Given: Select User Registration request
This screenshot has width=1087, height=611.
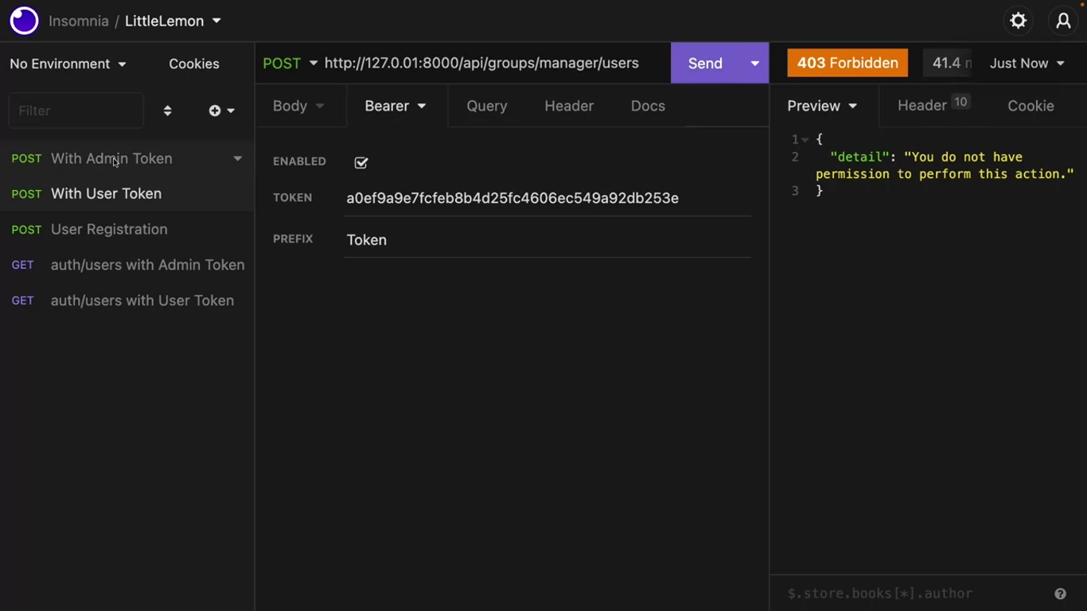Looking at the screenshot, I should click(109, 229).
